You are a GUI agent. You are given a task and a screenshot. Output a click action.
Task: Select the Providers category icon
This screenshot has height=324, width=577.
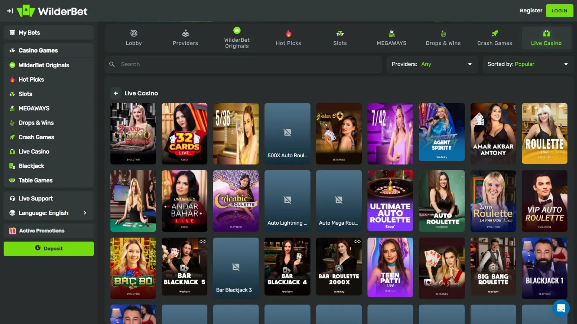click(x=185, y=33)
